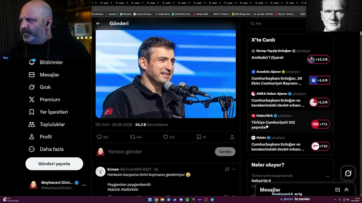Open Premium in the sidebar
The image size is (362, 203).
(x=44, y=100)
